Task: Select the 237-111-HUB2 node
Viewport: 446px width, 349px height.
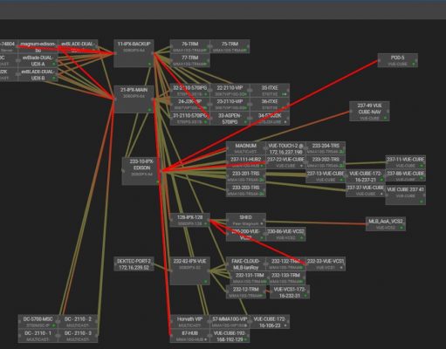Action: (246, 162)
